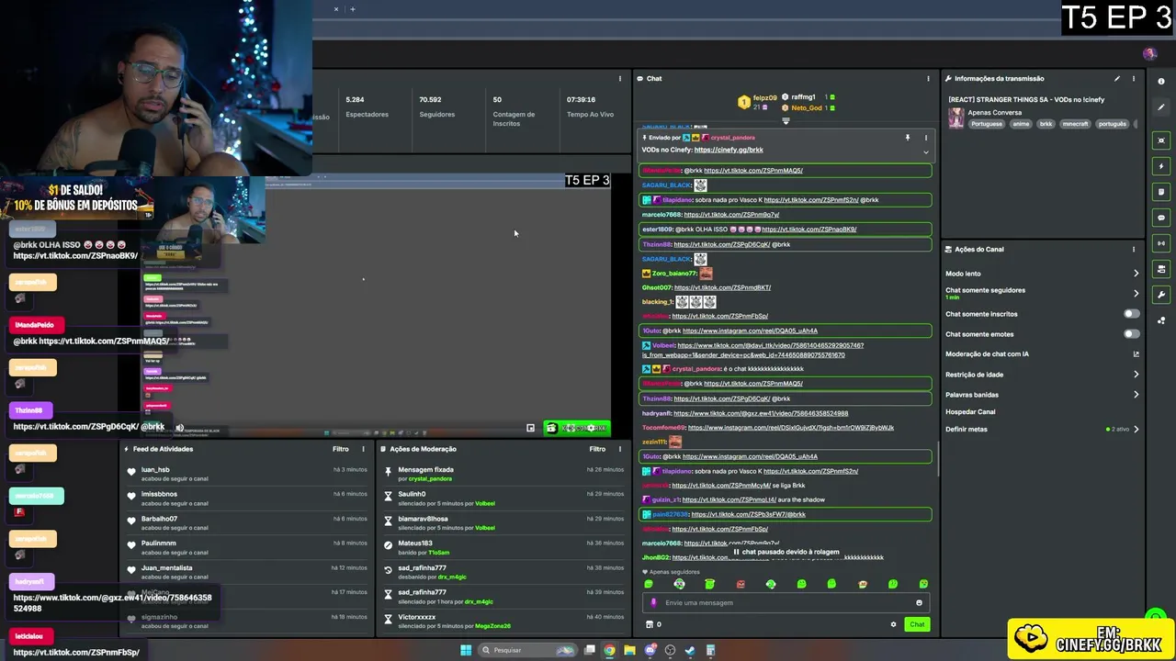
Task: Toggle Chat somente inscritos switch
Action: click(1132, 314)
